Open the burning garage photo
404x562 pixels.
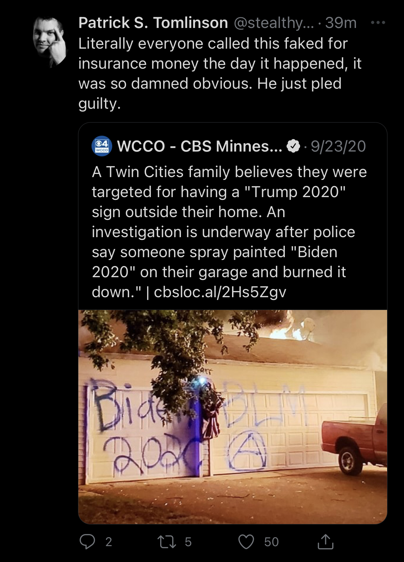(233, 417)
